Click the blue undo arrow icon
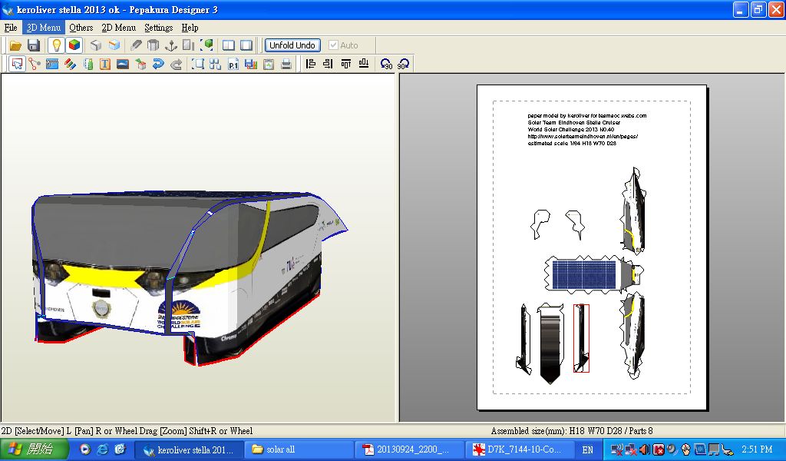Viewport: 786px width, 461px height. coord(158,65)
